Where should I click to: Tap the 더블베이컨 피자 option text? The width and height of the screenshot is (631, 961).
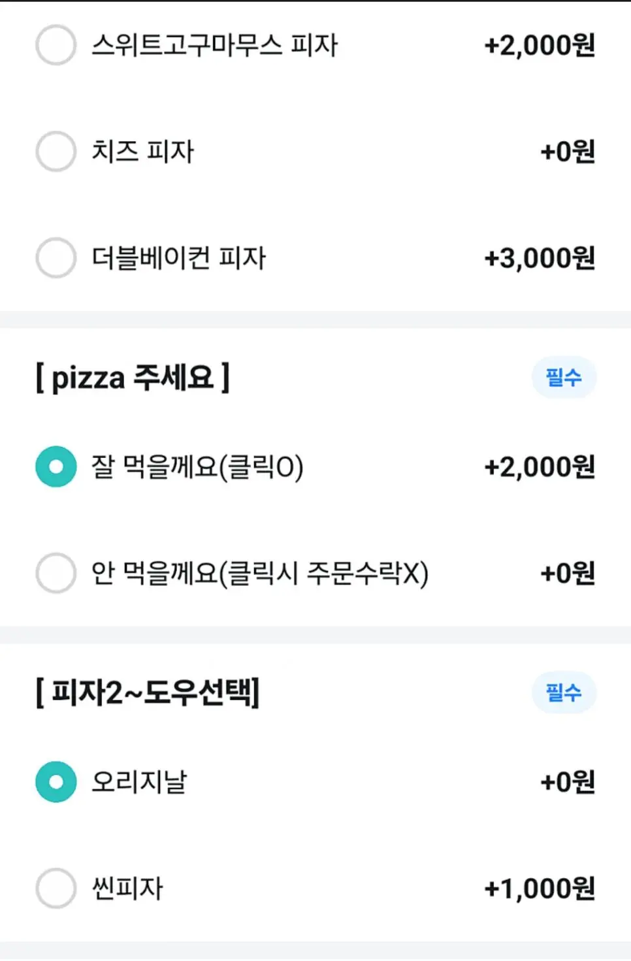pos(179,257)
